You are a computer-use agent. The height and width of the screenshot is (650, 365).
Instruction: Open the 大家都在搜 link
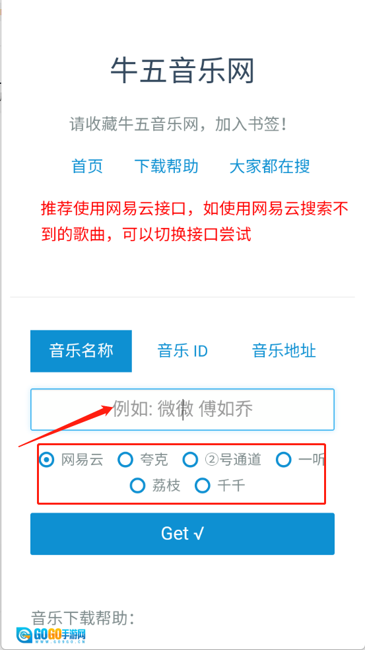tap(269, 166)
